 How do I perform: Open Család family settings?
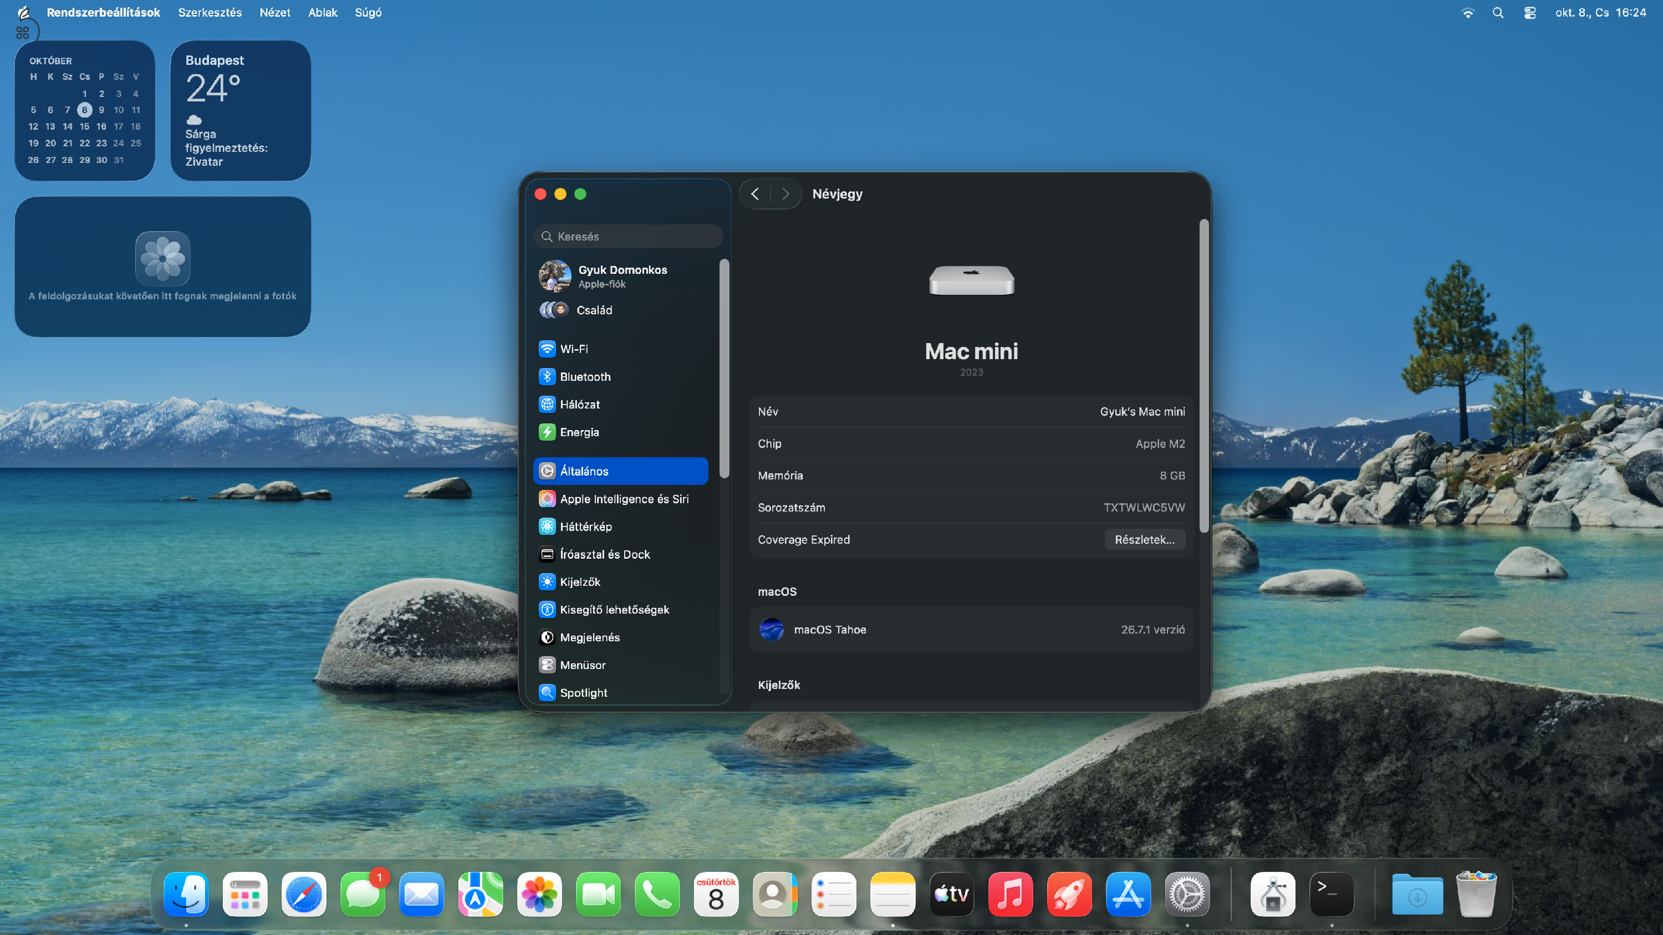[620, 310]
